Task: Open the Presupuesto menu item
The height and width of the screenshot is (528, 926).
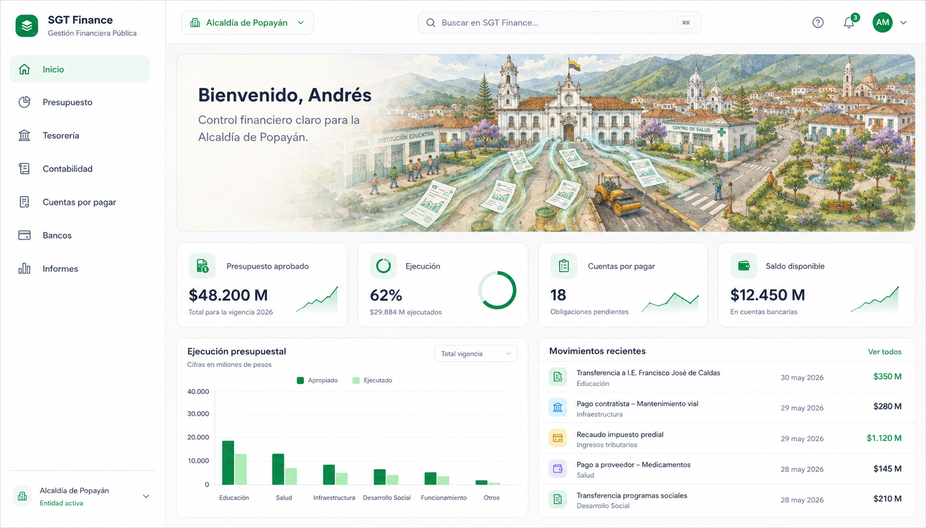Action: [x=80, y=102]
